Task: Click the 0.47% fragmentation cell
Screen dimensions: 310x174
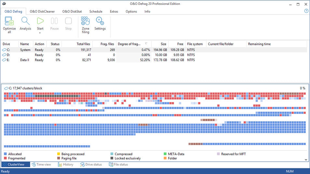Action: pyautogui.click(x=146, y=50)
